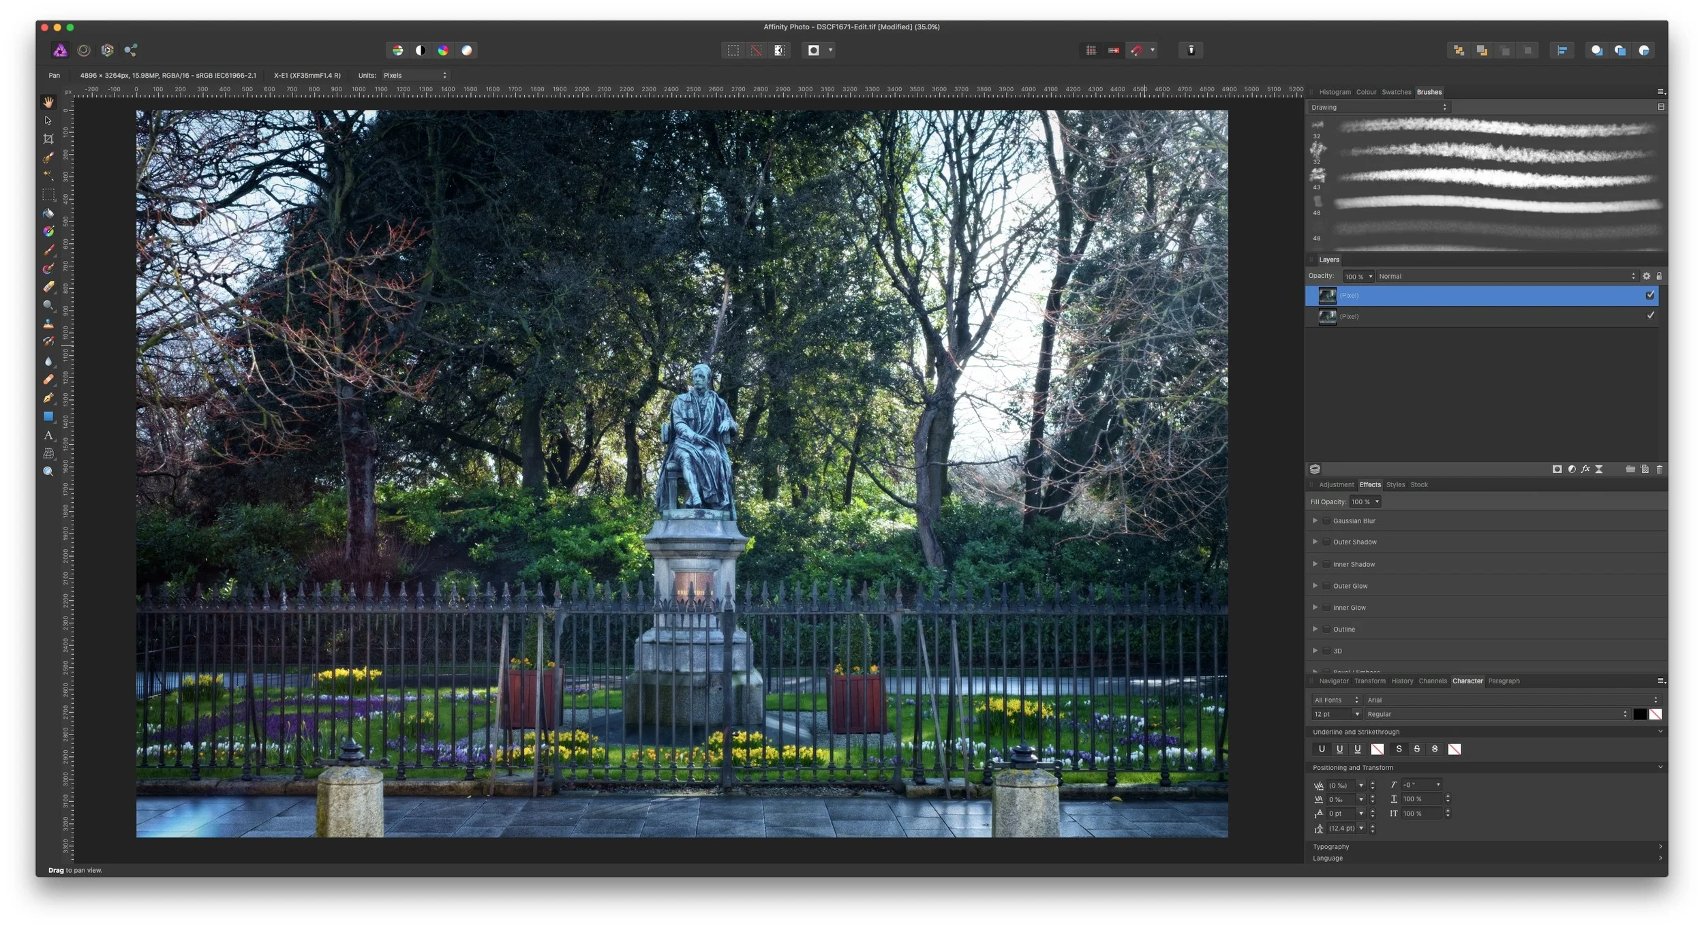This screenshot has width=1704, height=928.
Task: Hide the top Pixel layer
Action: [1649, 295]
